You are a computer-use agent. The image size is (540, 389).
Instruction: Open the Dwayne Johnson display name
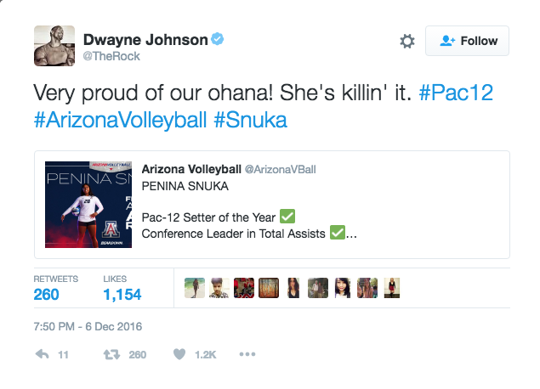145,40
